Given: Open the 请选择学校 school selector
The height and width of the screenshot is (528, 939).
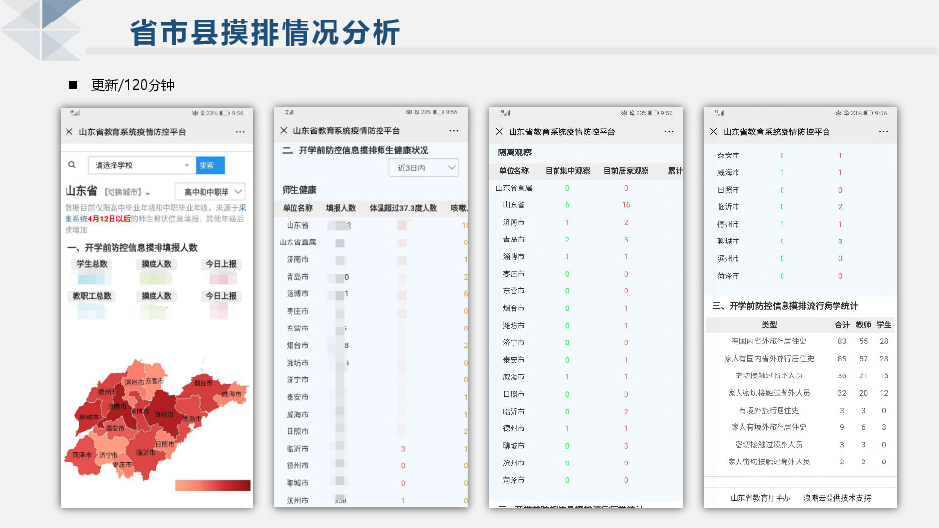Looking at the screenshot, I should point(141,165).
